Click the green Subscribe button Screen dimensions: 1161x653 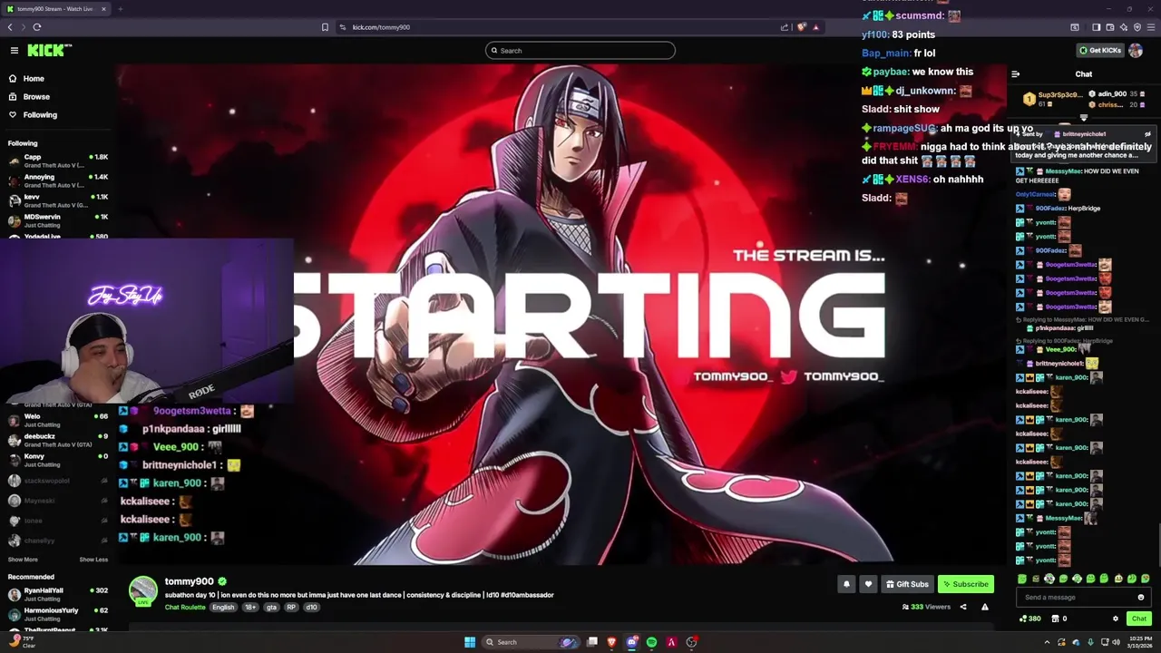pyautogui.click(x=966, y=584)
